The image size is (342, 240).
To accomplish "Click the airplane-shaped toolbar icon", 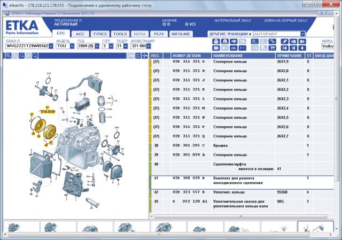I will tap(234, 42).
